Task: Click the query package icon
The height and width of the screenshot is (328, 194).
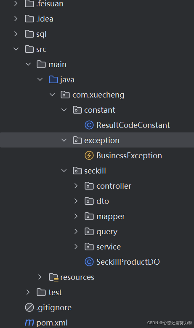Action: [x=89, y=231]
